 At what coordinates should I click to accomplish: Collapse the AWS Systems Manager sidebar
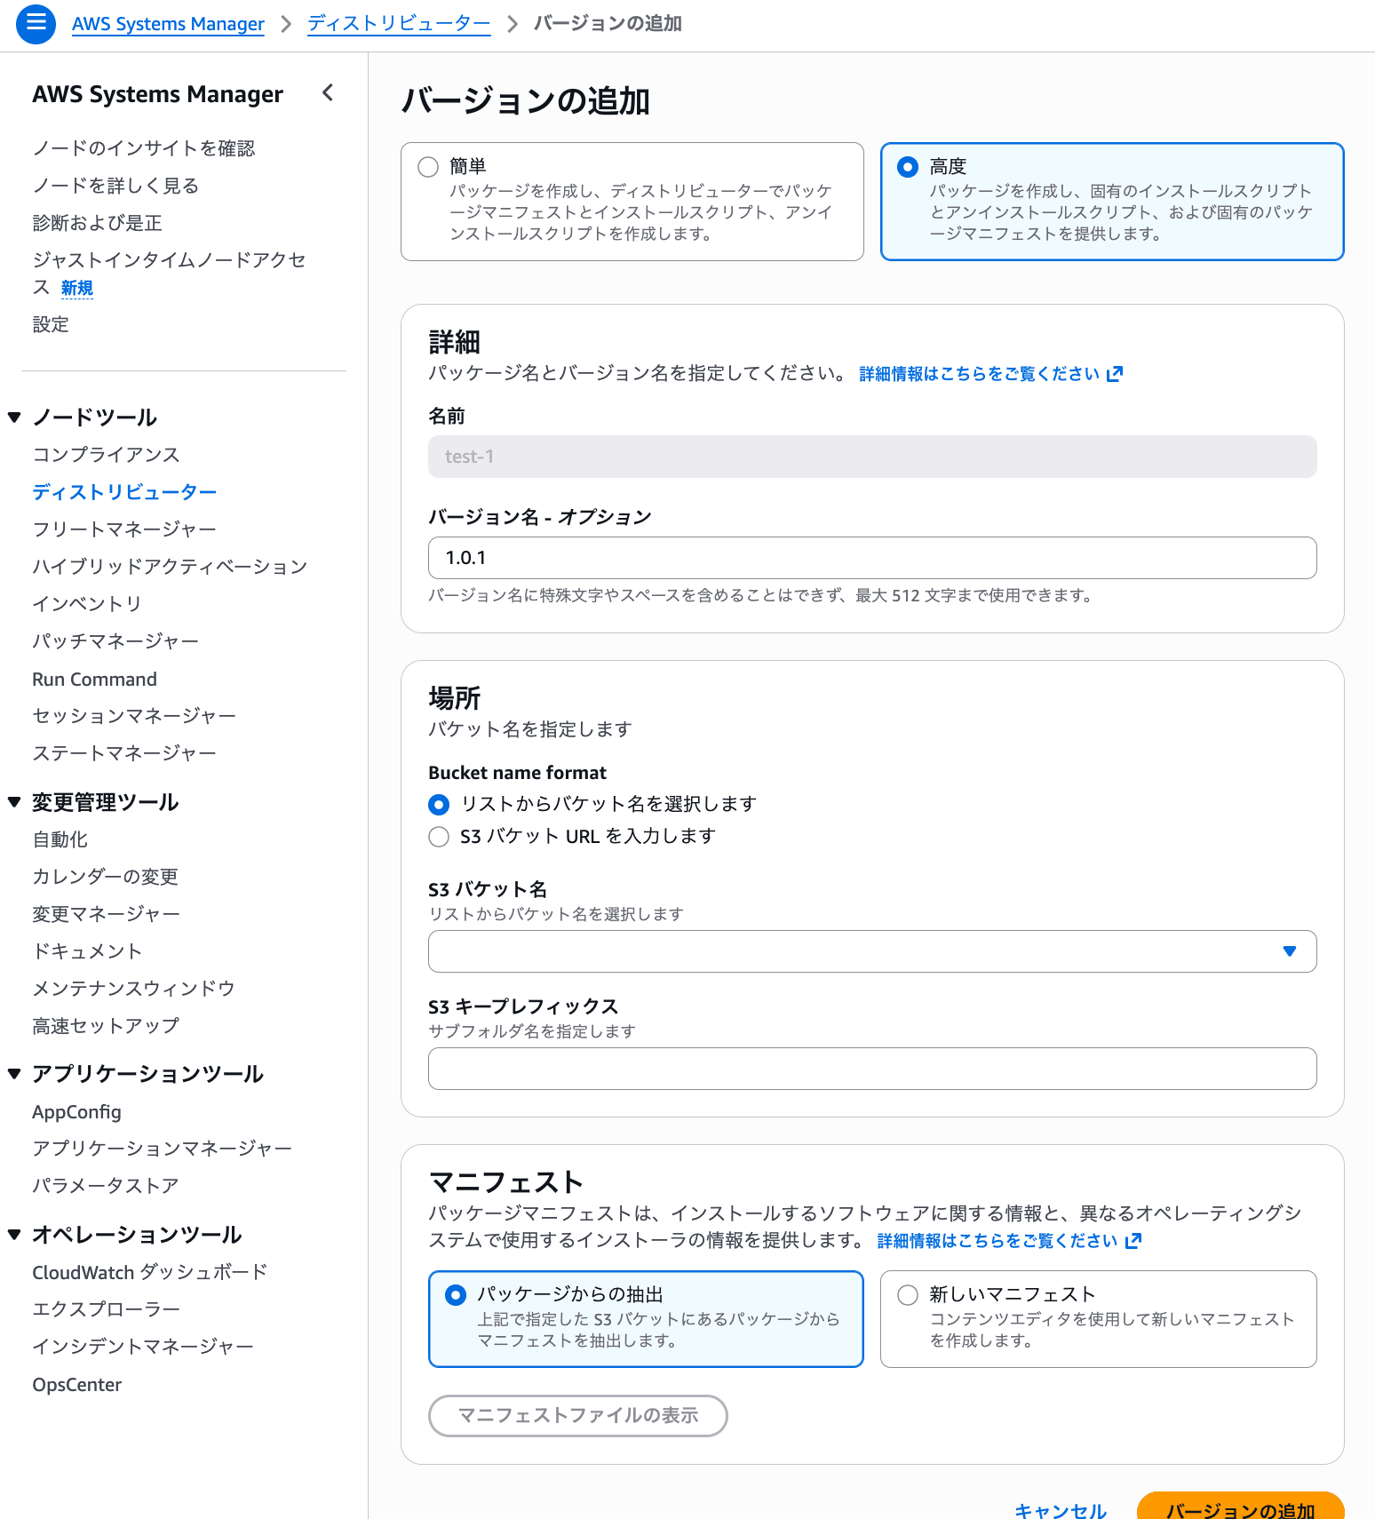point(328,92)
